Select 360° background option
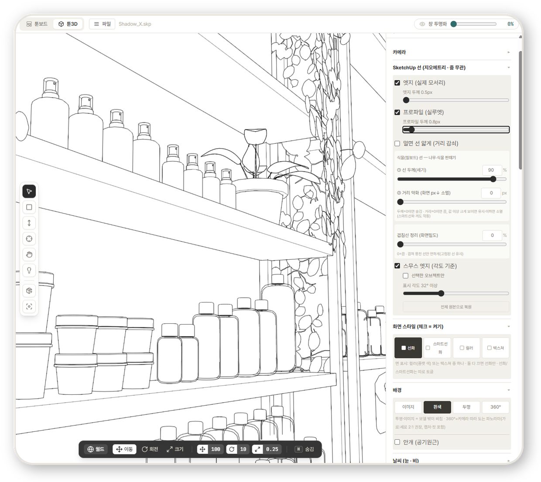Image resolution: width=541 pixels, height=482 pixels. click(x=495, y=407)
